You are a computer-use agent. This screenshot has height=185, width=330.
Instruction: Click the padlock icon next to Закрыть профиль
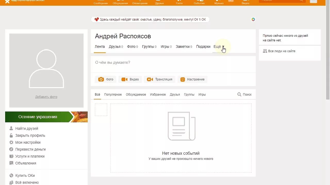(11, 135)
